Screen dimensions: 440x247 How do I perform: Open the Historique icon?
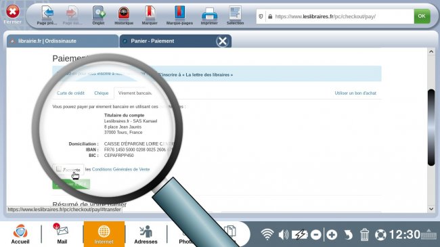(x=124, y=13)
